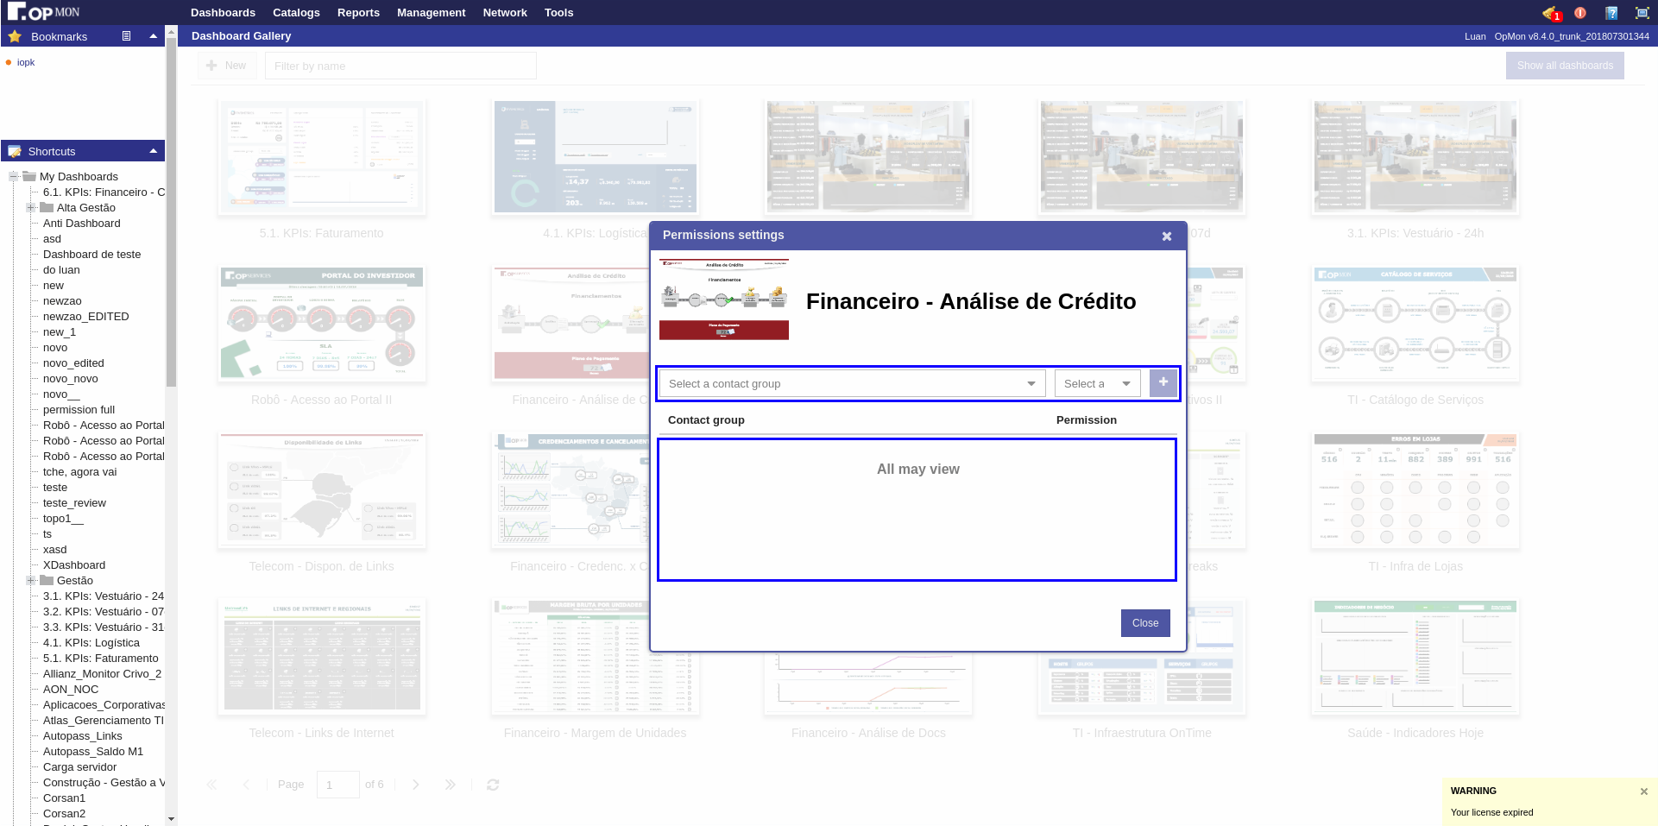
Task: Expand the Alta Gestão folder
Action: point(31,207)
